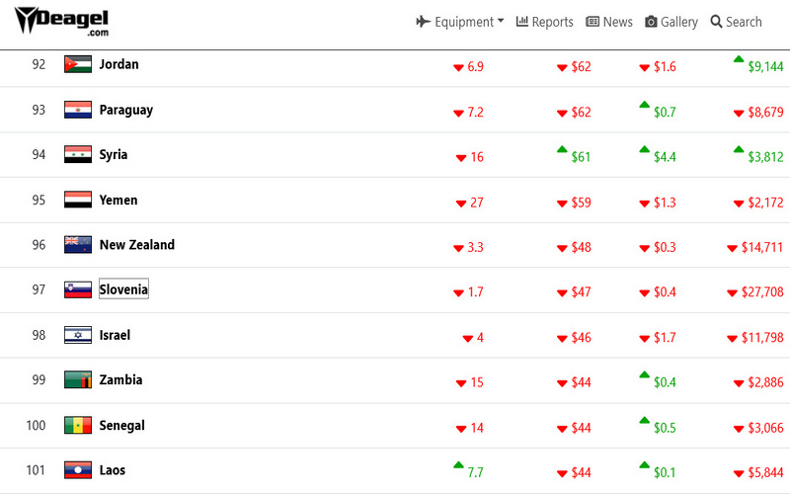Click the airplane icon beside Equipment
The width and height of the screenshot is (790, 494).
click(424, 22)
